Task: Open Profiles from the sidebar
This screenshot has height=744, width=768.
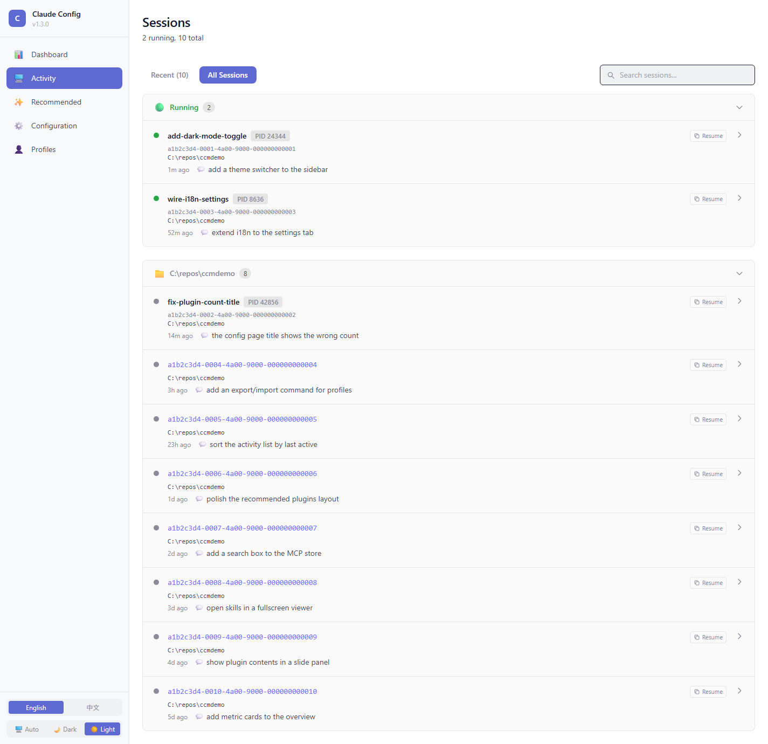Action: [64, 149]
